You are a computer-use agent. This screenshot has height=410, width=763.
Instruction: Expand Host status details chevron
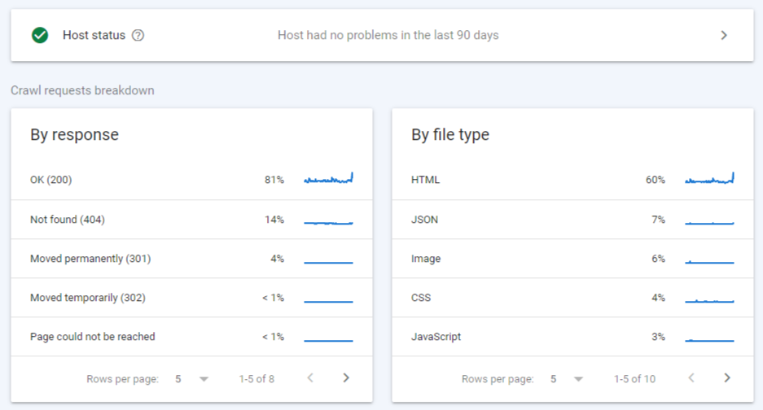pyautogui.click(x=724, y=35)
